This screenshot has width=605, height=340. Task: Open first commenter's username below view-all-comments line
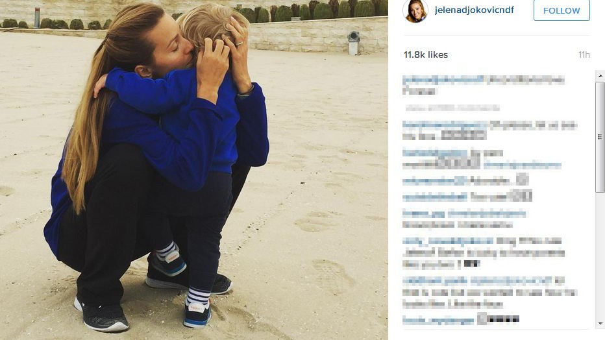click(x=445, y=125)
